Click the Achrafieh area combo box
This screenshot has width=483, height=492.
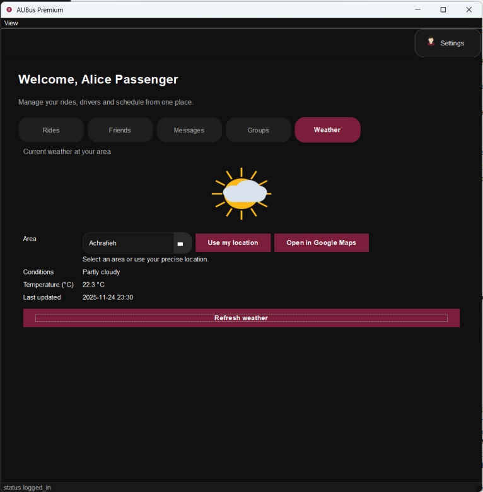137,243
